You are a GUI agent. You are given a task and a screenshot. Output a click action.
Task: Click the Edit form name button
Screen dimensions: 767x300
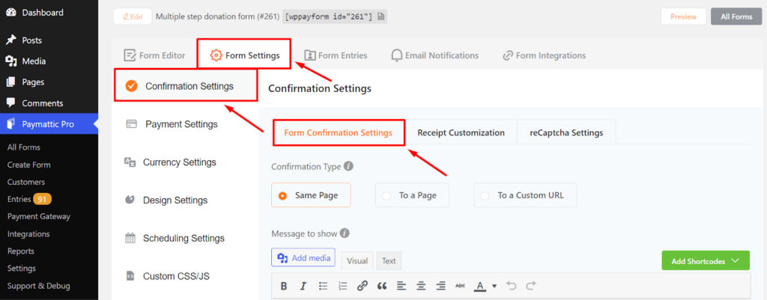coord(133,16)
